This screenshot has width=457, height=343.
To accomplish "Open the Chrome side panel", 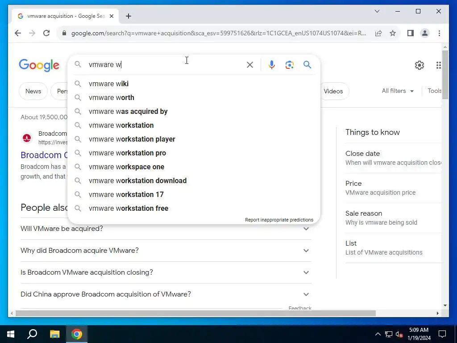I will 411,33.
